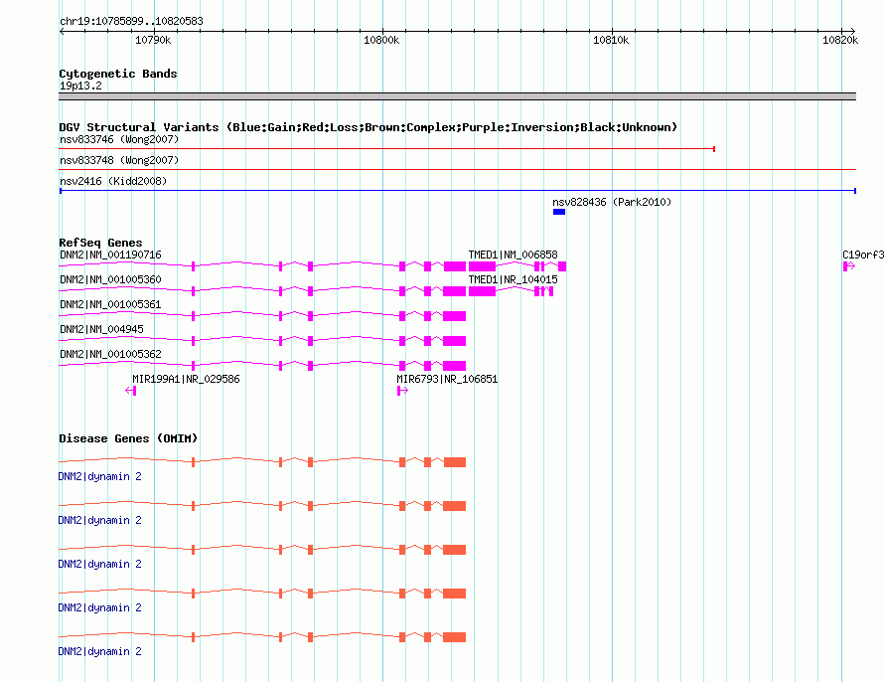
Task: Click the TMED1|NR_104015 gene label
Action: [x=514, y=279]
